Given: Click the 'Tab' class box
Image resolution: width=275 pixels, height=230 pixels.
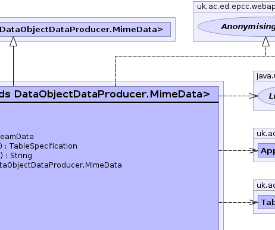Looking at the screenshot, I should coord(267,202).
